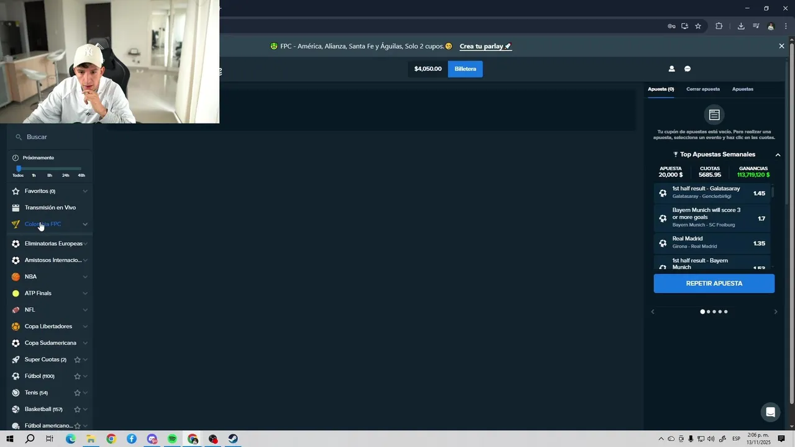This screenshot has width=795, height=447.
Task: Click the NBA basketball icon
Action: pos(16,277)
